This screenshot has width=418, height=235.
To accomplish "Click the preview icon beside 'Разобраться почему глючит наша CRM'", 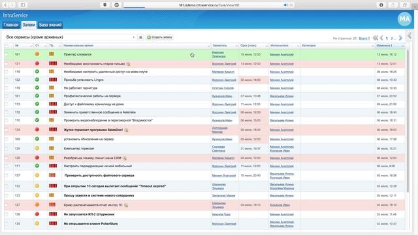I will [125, 158].
